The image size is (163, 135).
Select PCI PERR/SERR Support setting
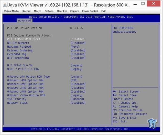coord(24,39)
